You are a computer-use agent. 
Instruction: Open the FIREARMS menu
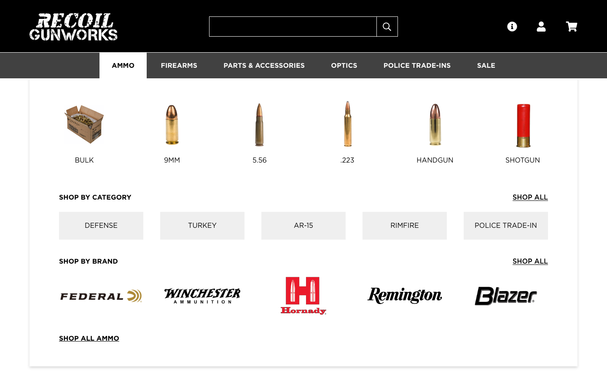click(179, 65)
